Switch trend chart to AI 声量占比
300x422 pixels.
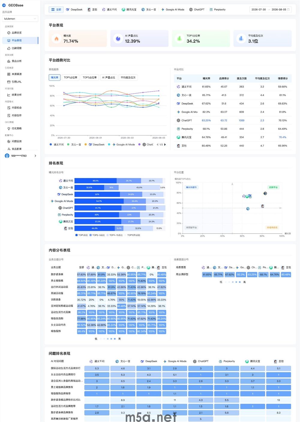pyautogui.click(x=109, y=77)
